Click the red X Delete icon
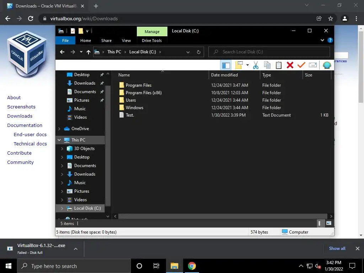Viewport: 364px width, 273px height. tap(290, 65)
